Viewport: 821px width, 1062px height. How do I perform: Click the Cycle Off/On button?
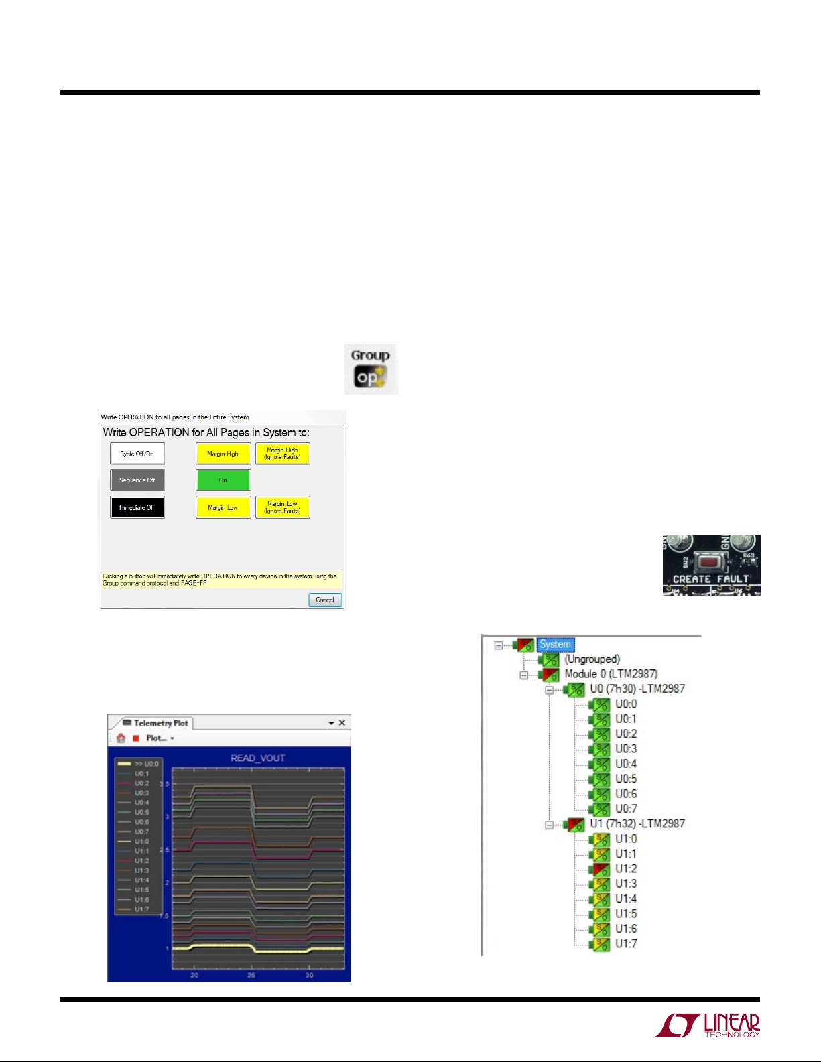pos(137,454)
